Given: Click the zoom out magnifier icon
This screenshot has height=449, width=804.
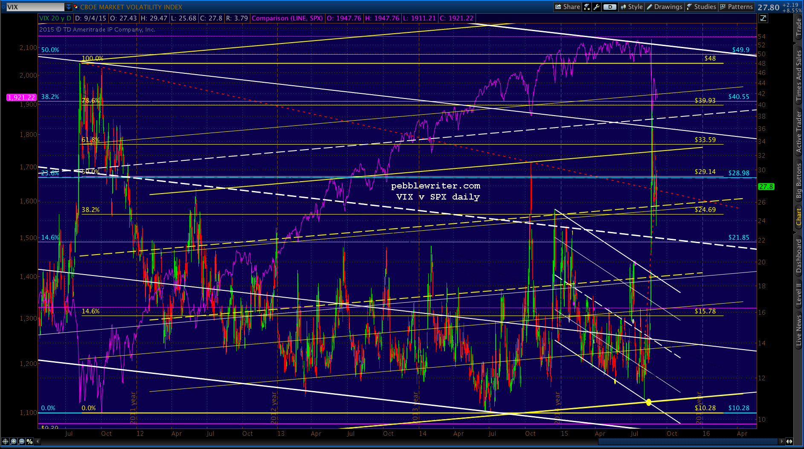Looking at the screenshot, I should tap(21, 441).
